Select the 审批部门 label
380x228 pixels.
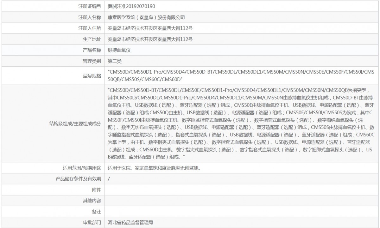click(92, 223)
